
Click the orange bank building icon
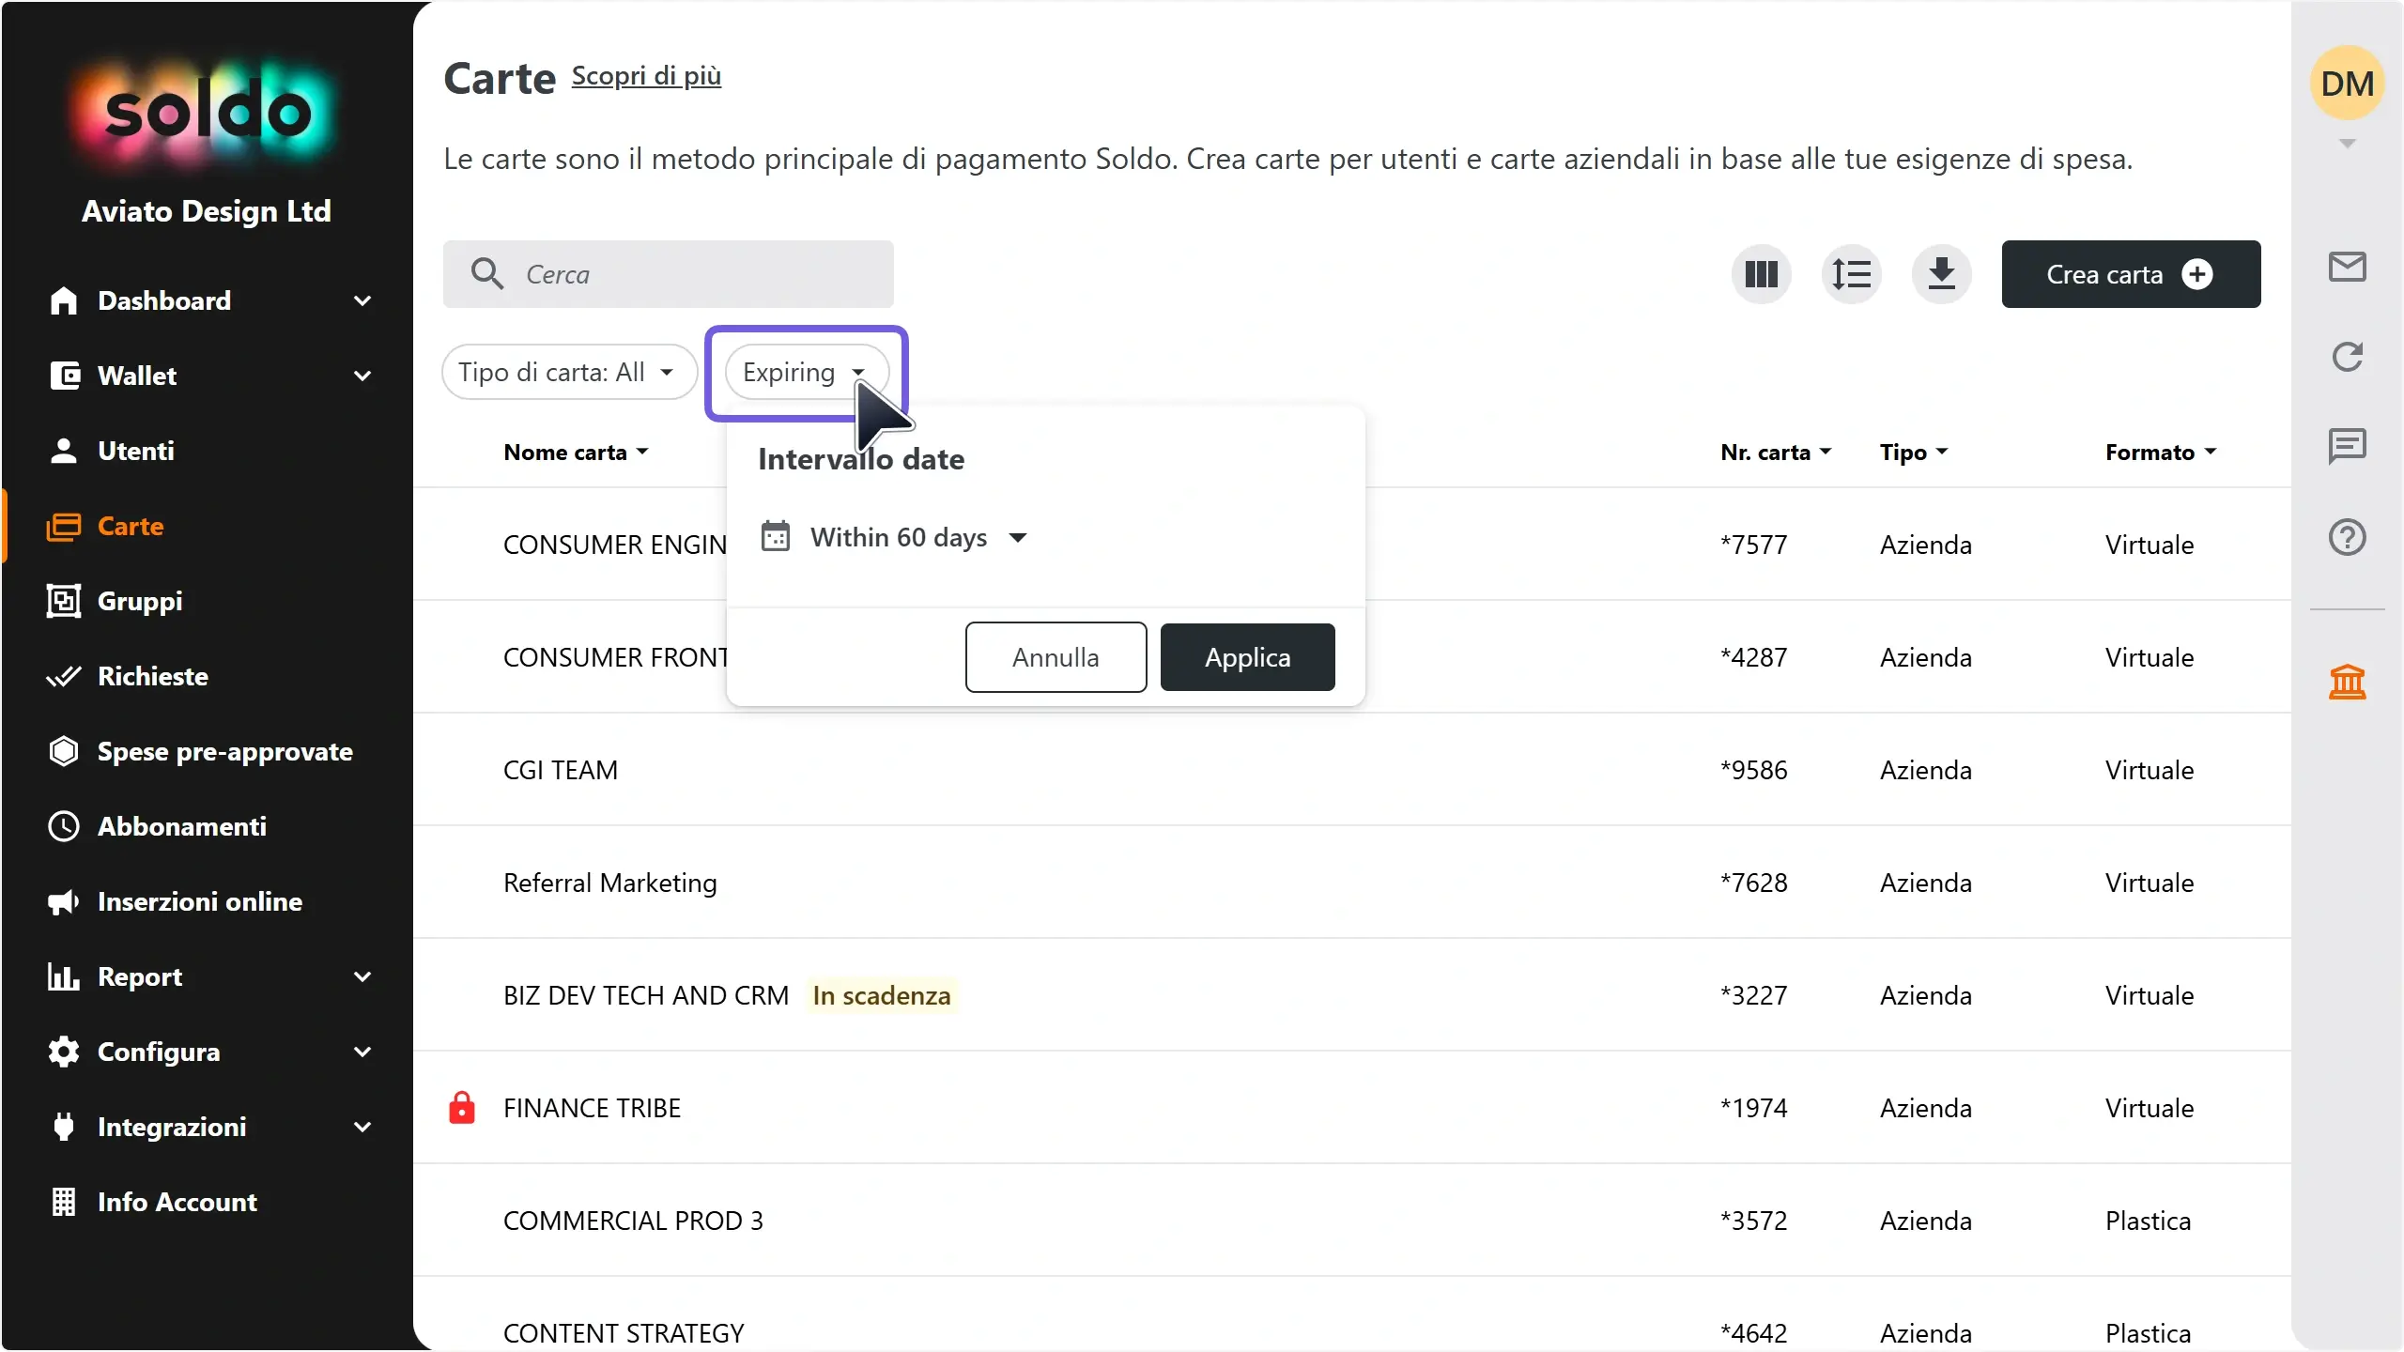[2347, 682]
